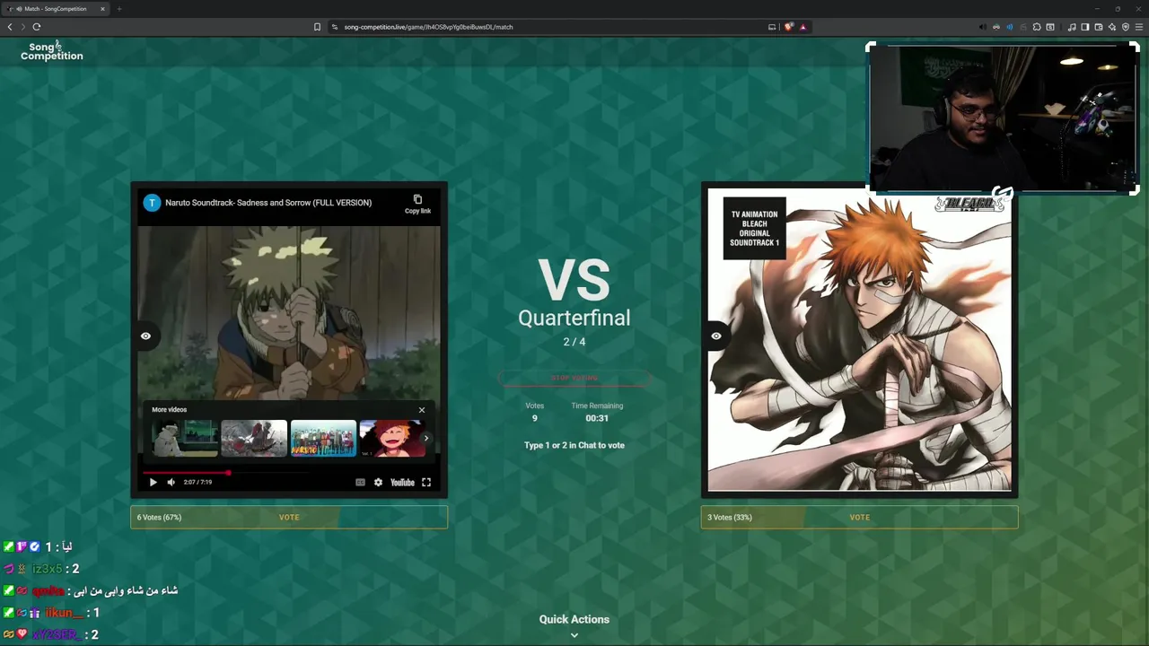Enter fullscreen on the YouTube player
The width and height of the screenshot is (1149, 646).
point(426,482)
